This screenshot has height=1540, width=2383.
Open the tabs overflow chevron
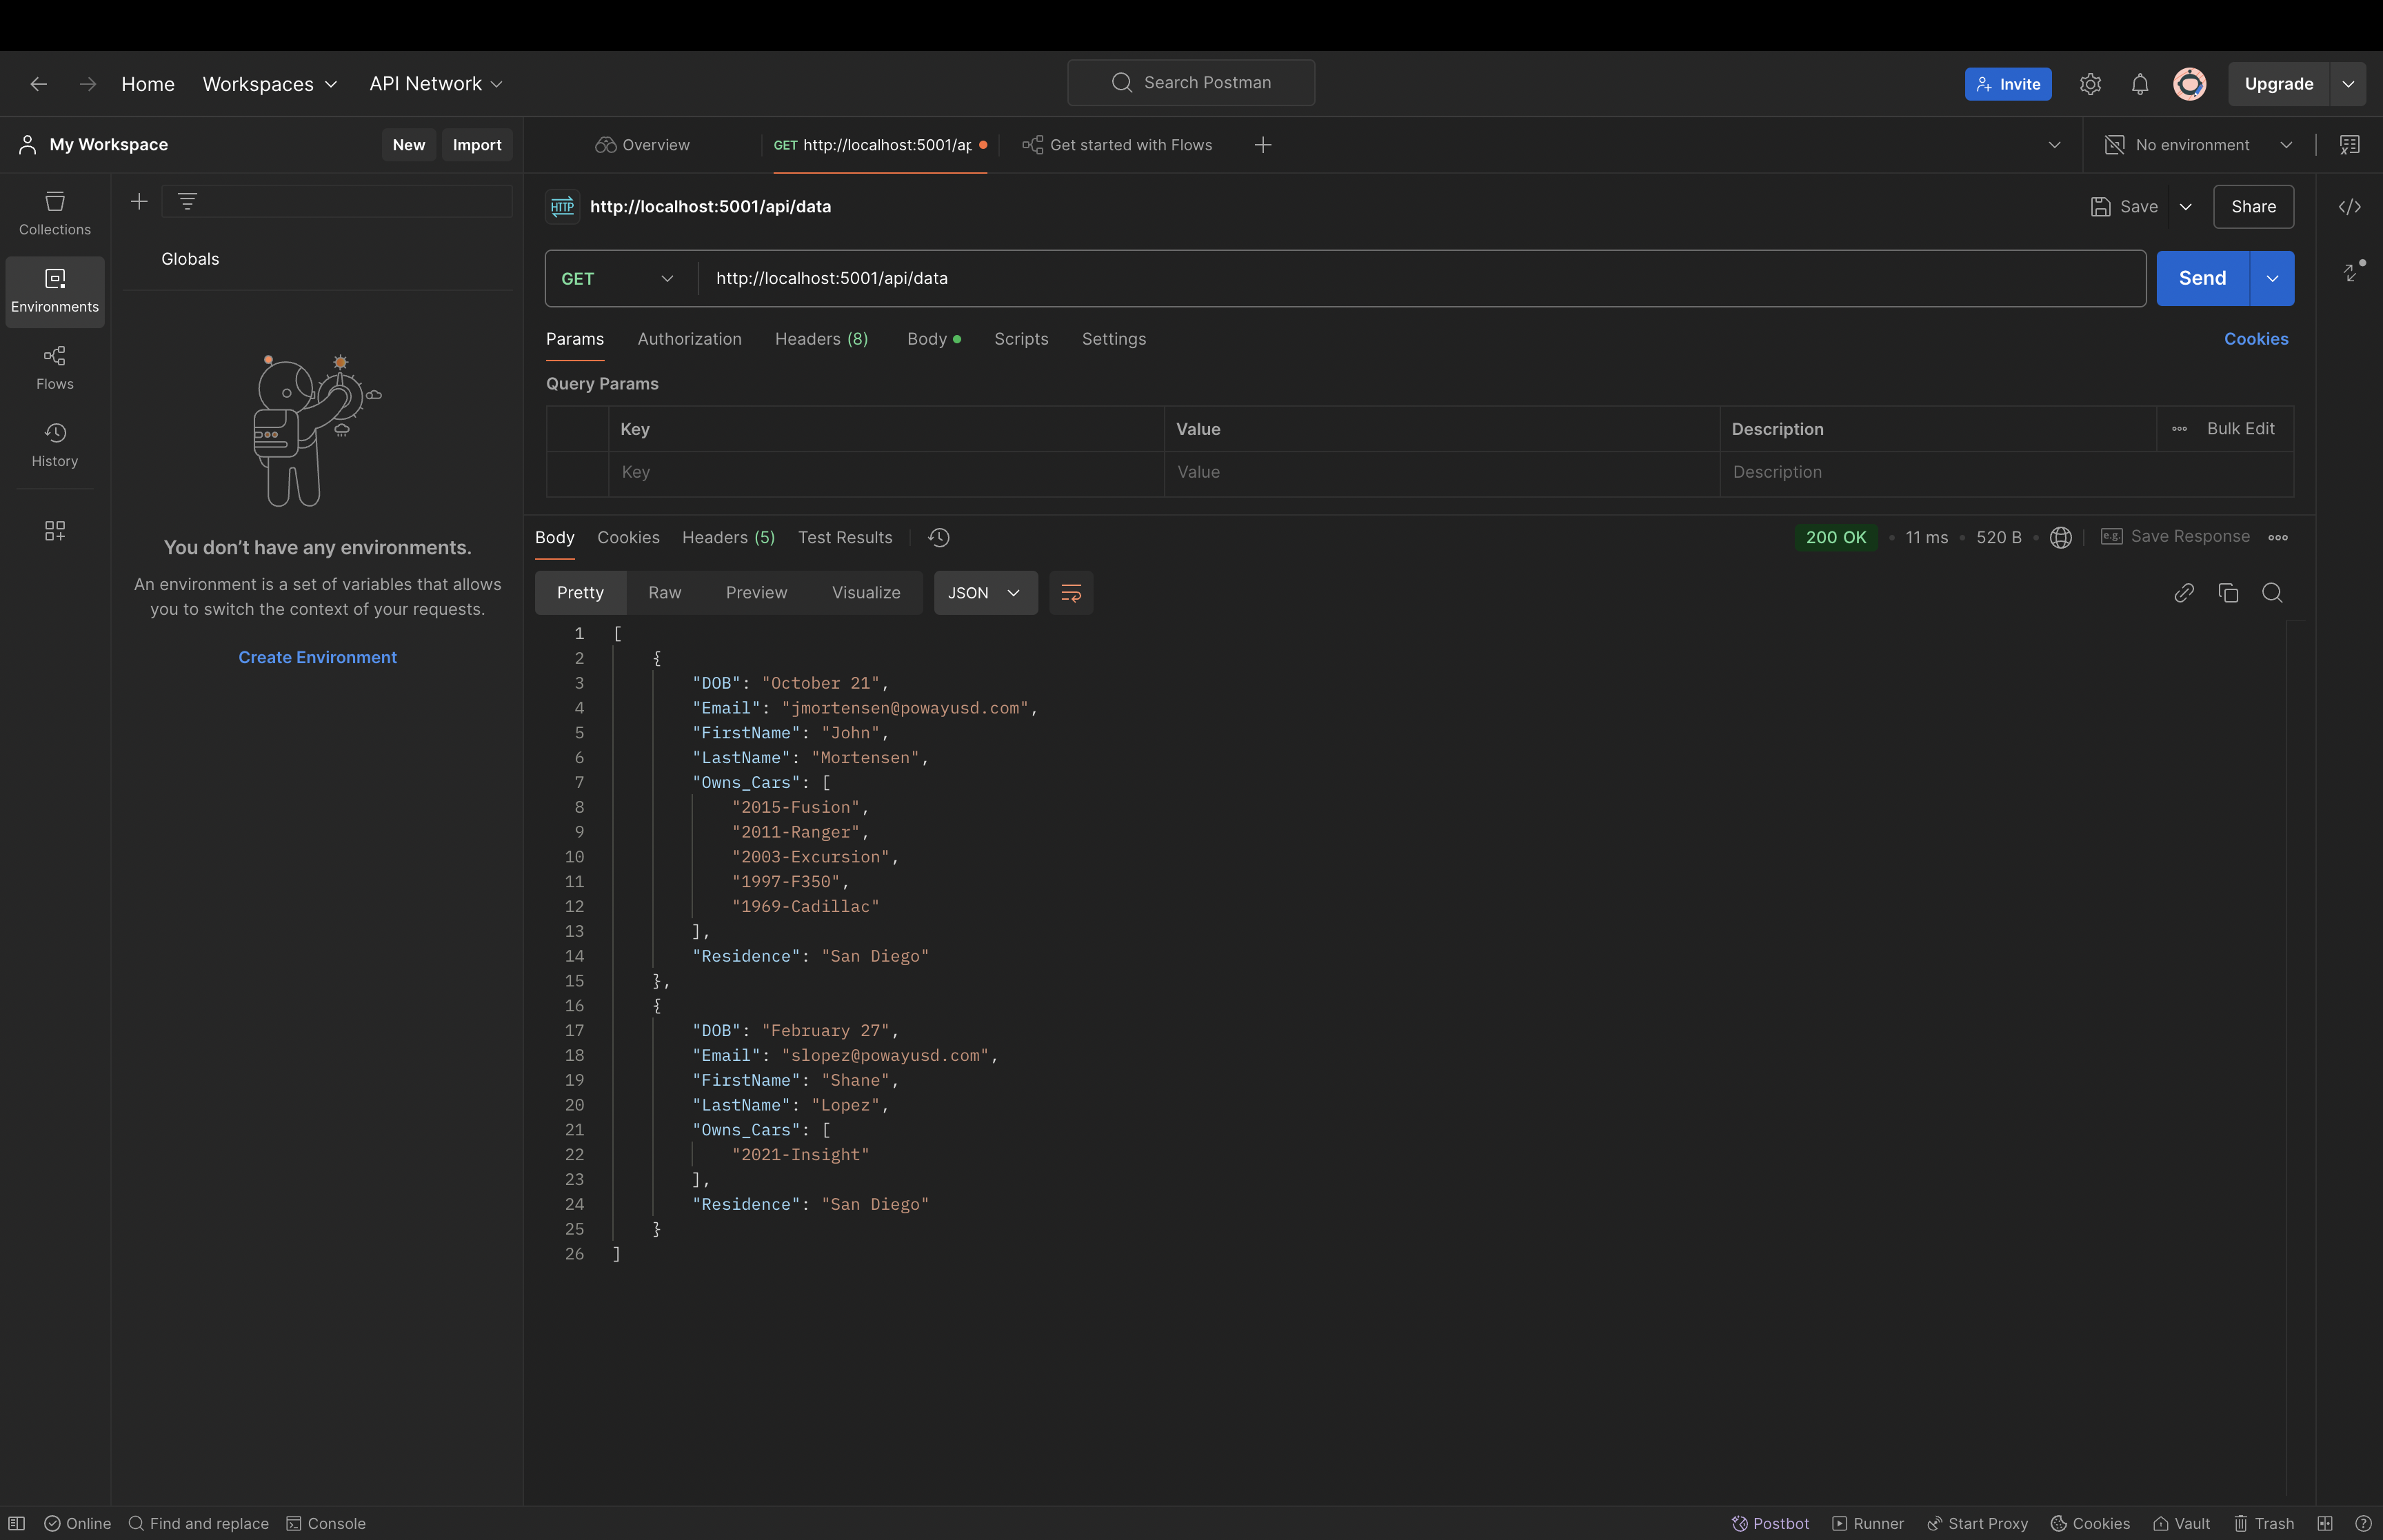point(2054,145)
